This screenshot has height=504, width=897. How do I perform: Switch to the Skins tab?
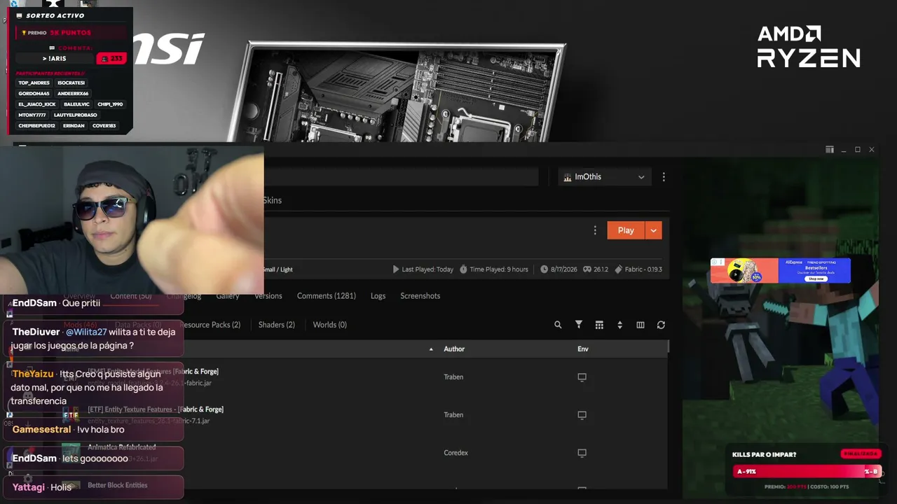point(273,200)
